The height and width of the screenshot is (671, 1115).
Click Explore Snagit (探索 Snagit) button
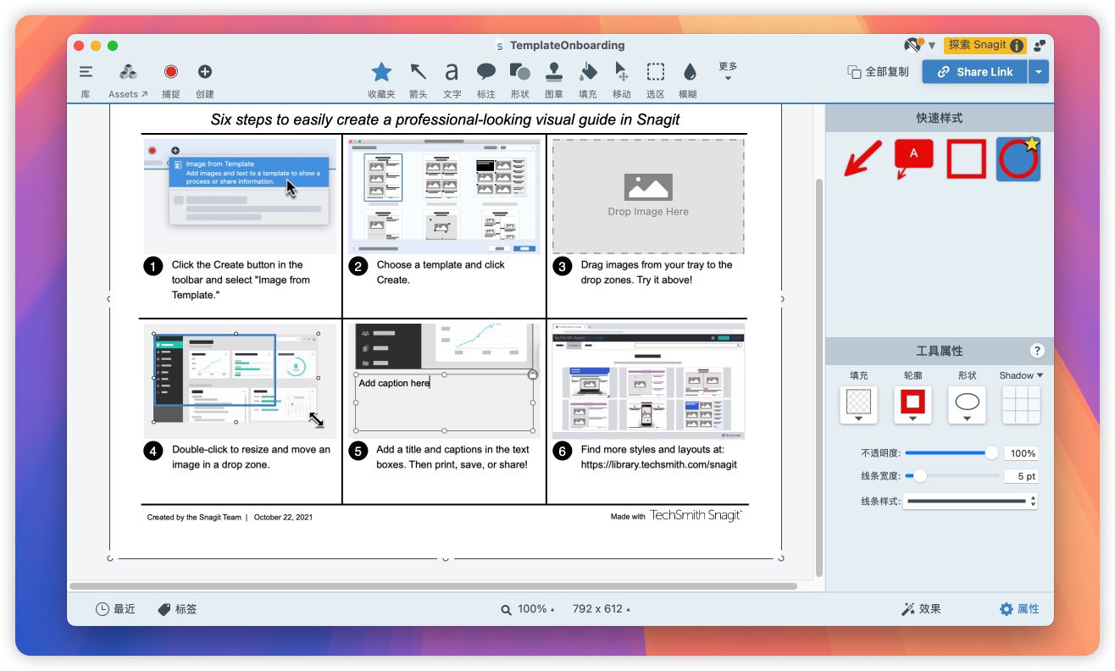click(985, 45)
